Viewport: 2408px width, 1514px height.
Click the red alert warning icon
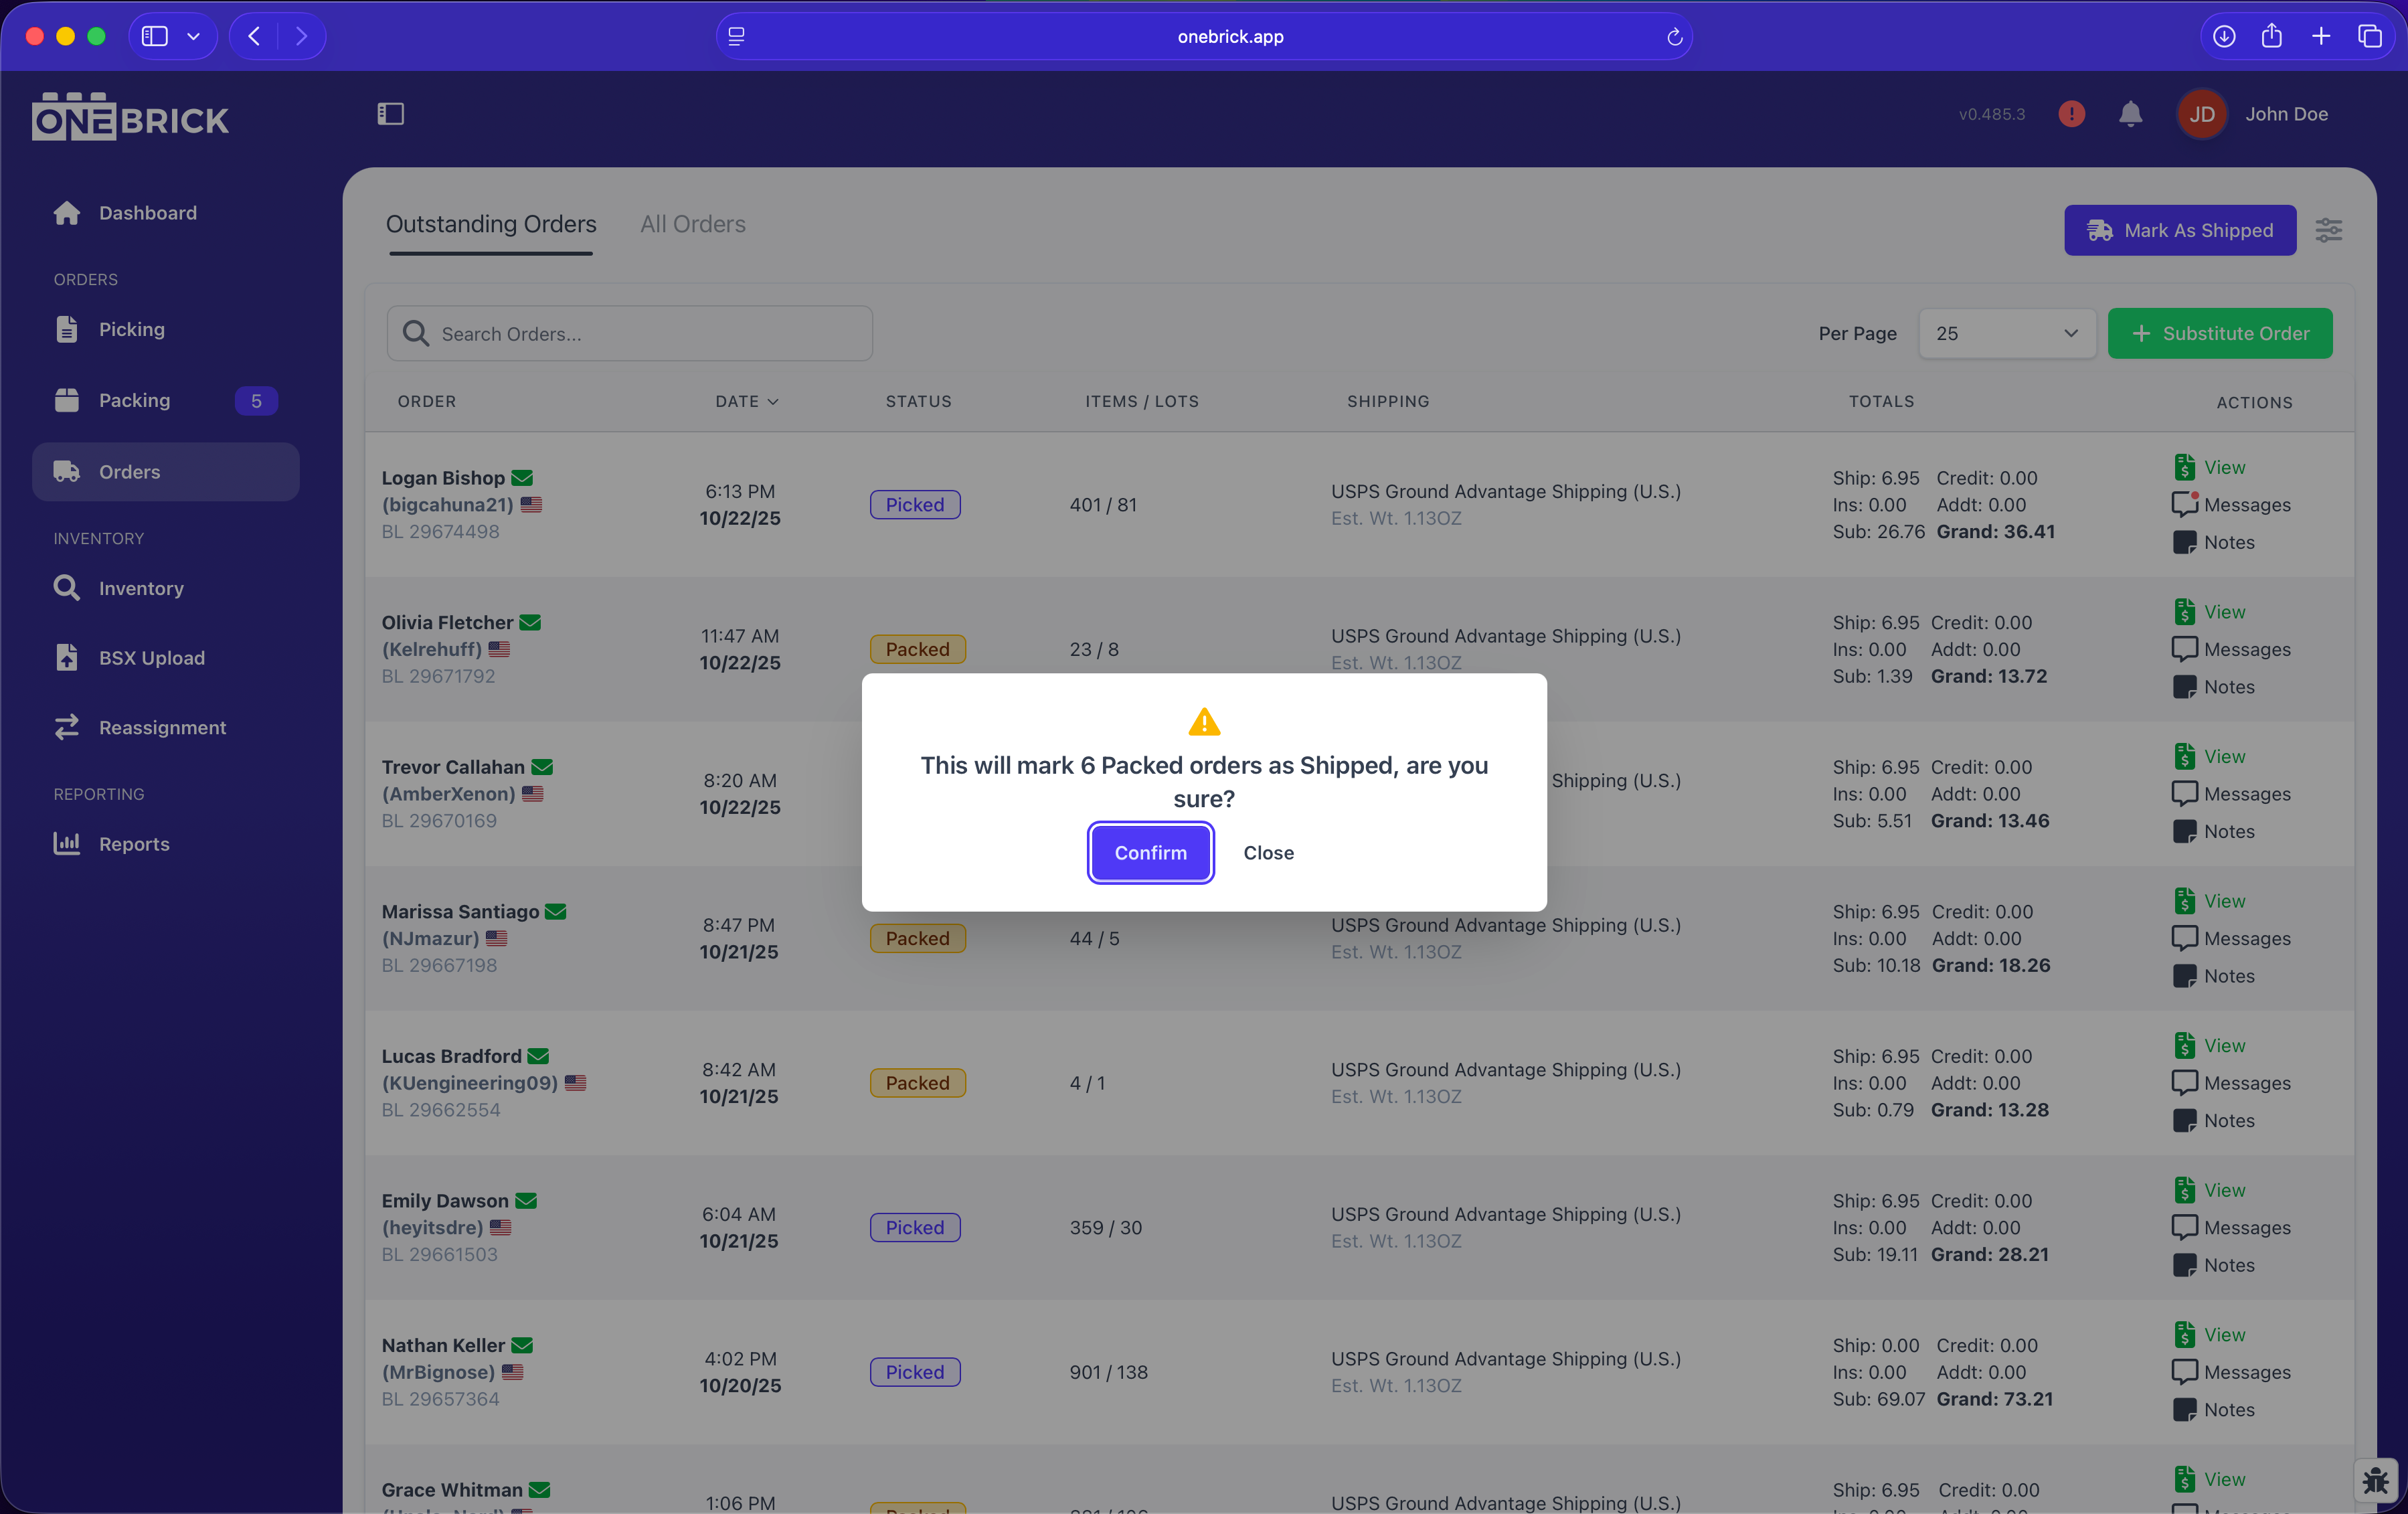2071,114
